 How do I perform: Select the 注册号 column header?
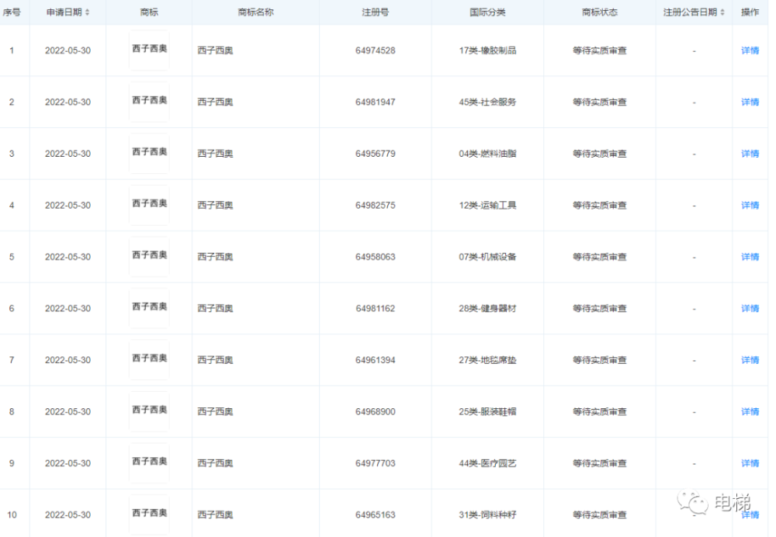pyautogui.click(x=375, y=12)
